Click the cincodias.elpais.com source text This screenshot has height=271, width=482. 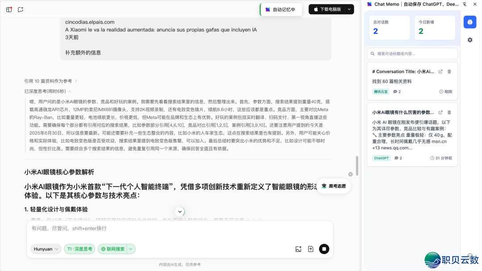coord(90,22)
